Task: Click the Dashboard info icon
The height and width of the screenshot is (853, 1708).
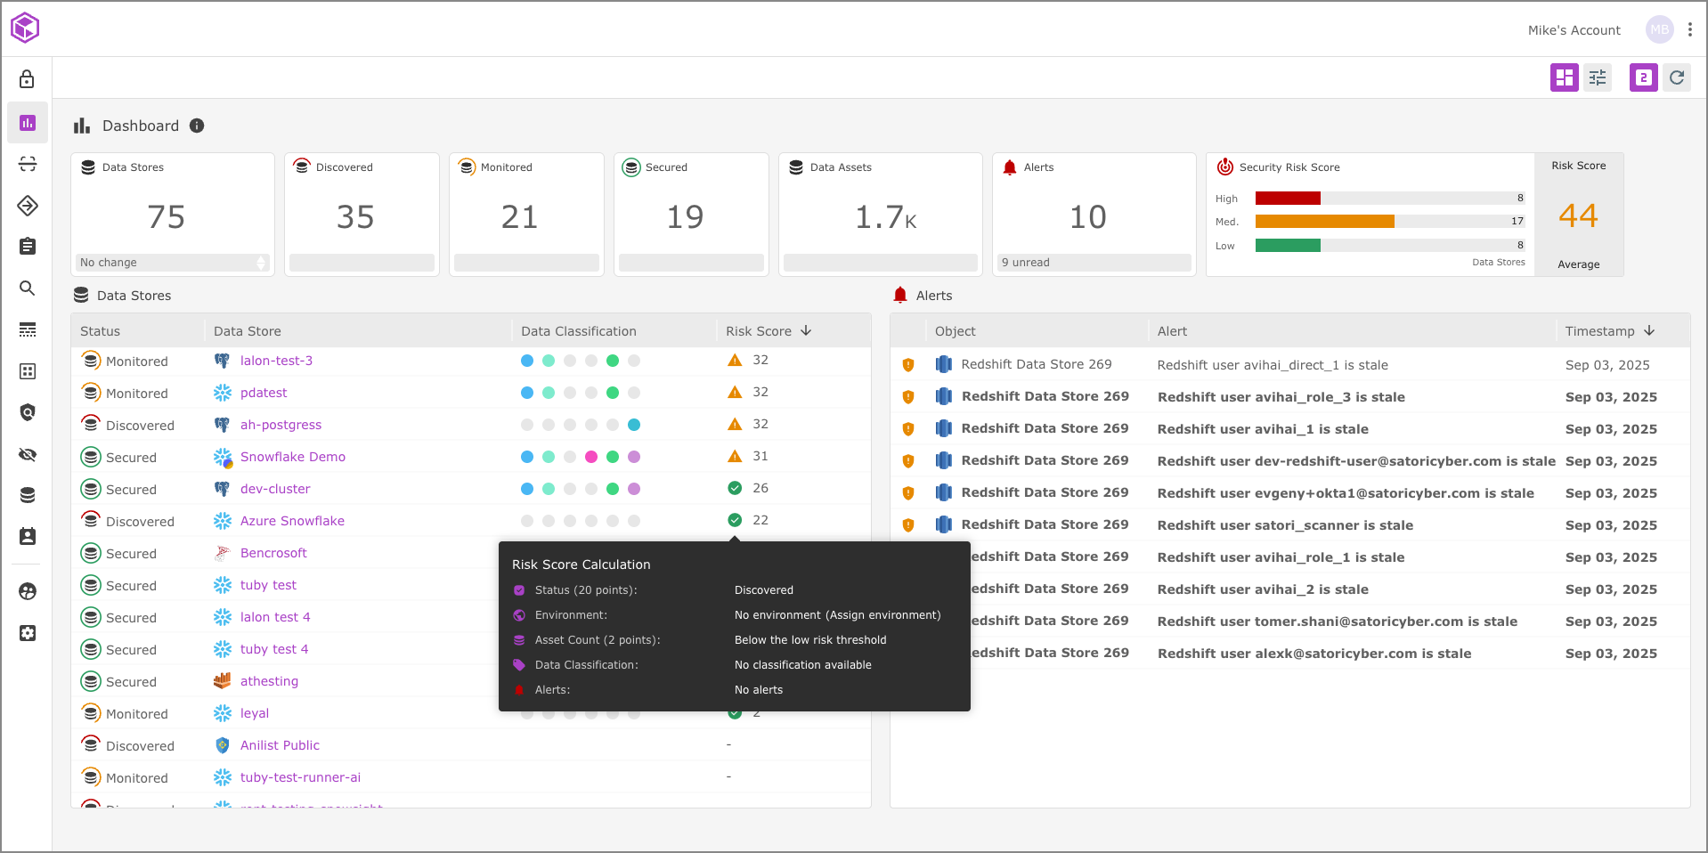Action: pyautogui.click(x=197, y=126)
